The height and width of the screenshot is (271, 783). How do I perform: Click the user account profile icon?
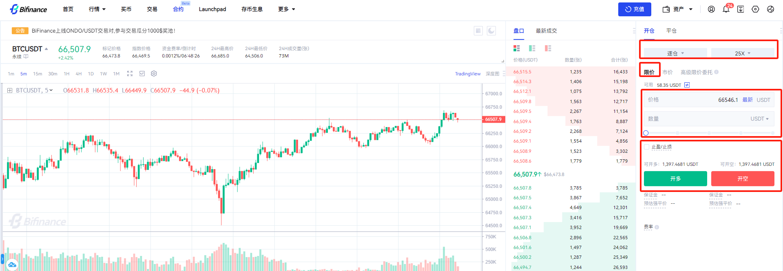pyautogui.click(x=711, y=9)
